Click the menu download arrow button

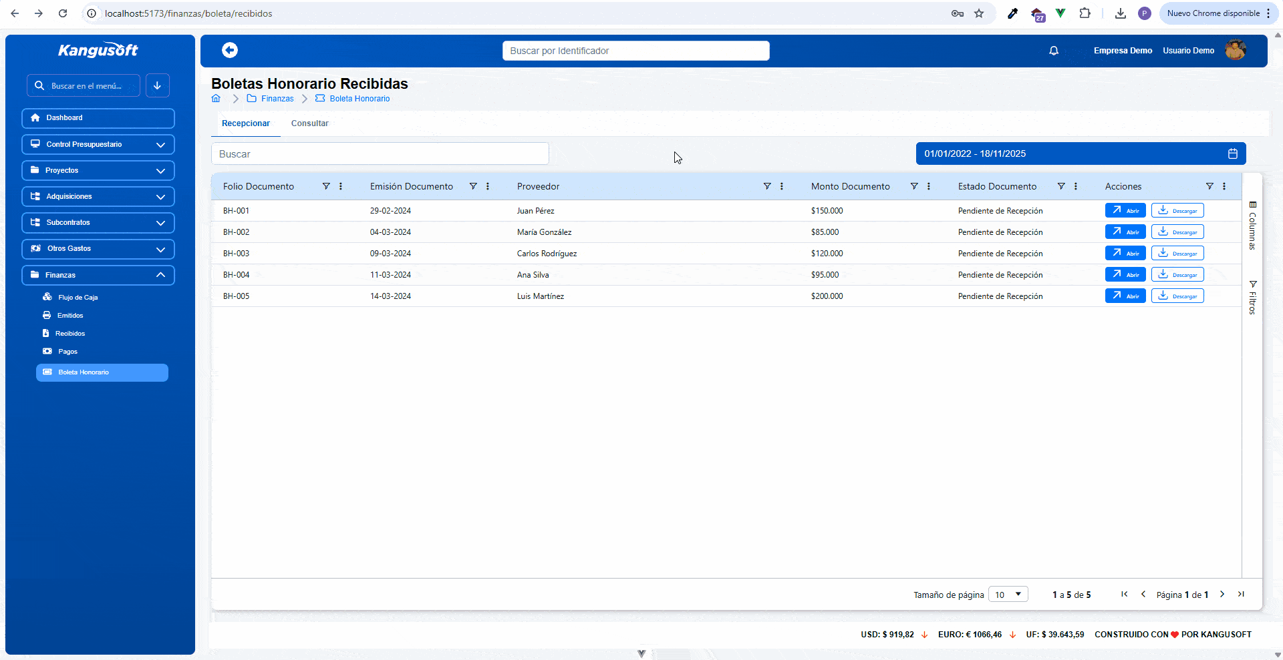pyautogui.click(x=157, y=85)
